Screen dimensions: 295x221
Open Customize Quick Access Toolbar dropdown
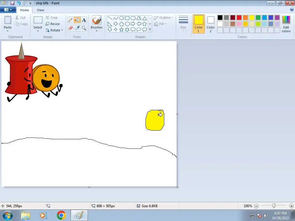tap(30, 3)
